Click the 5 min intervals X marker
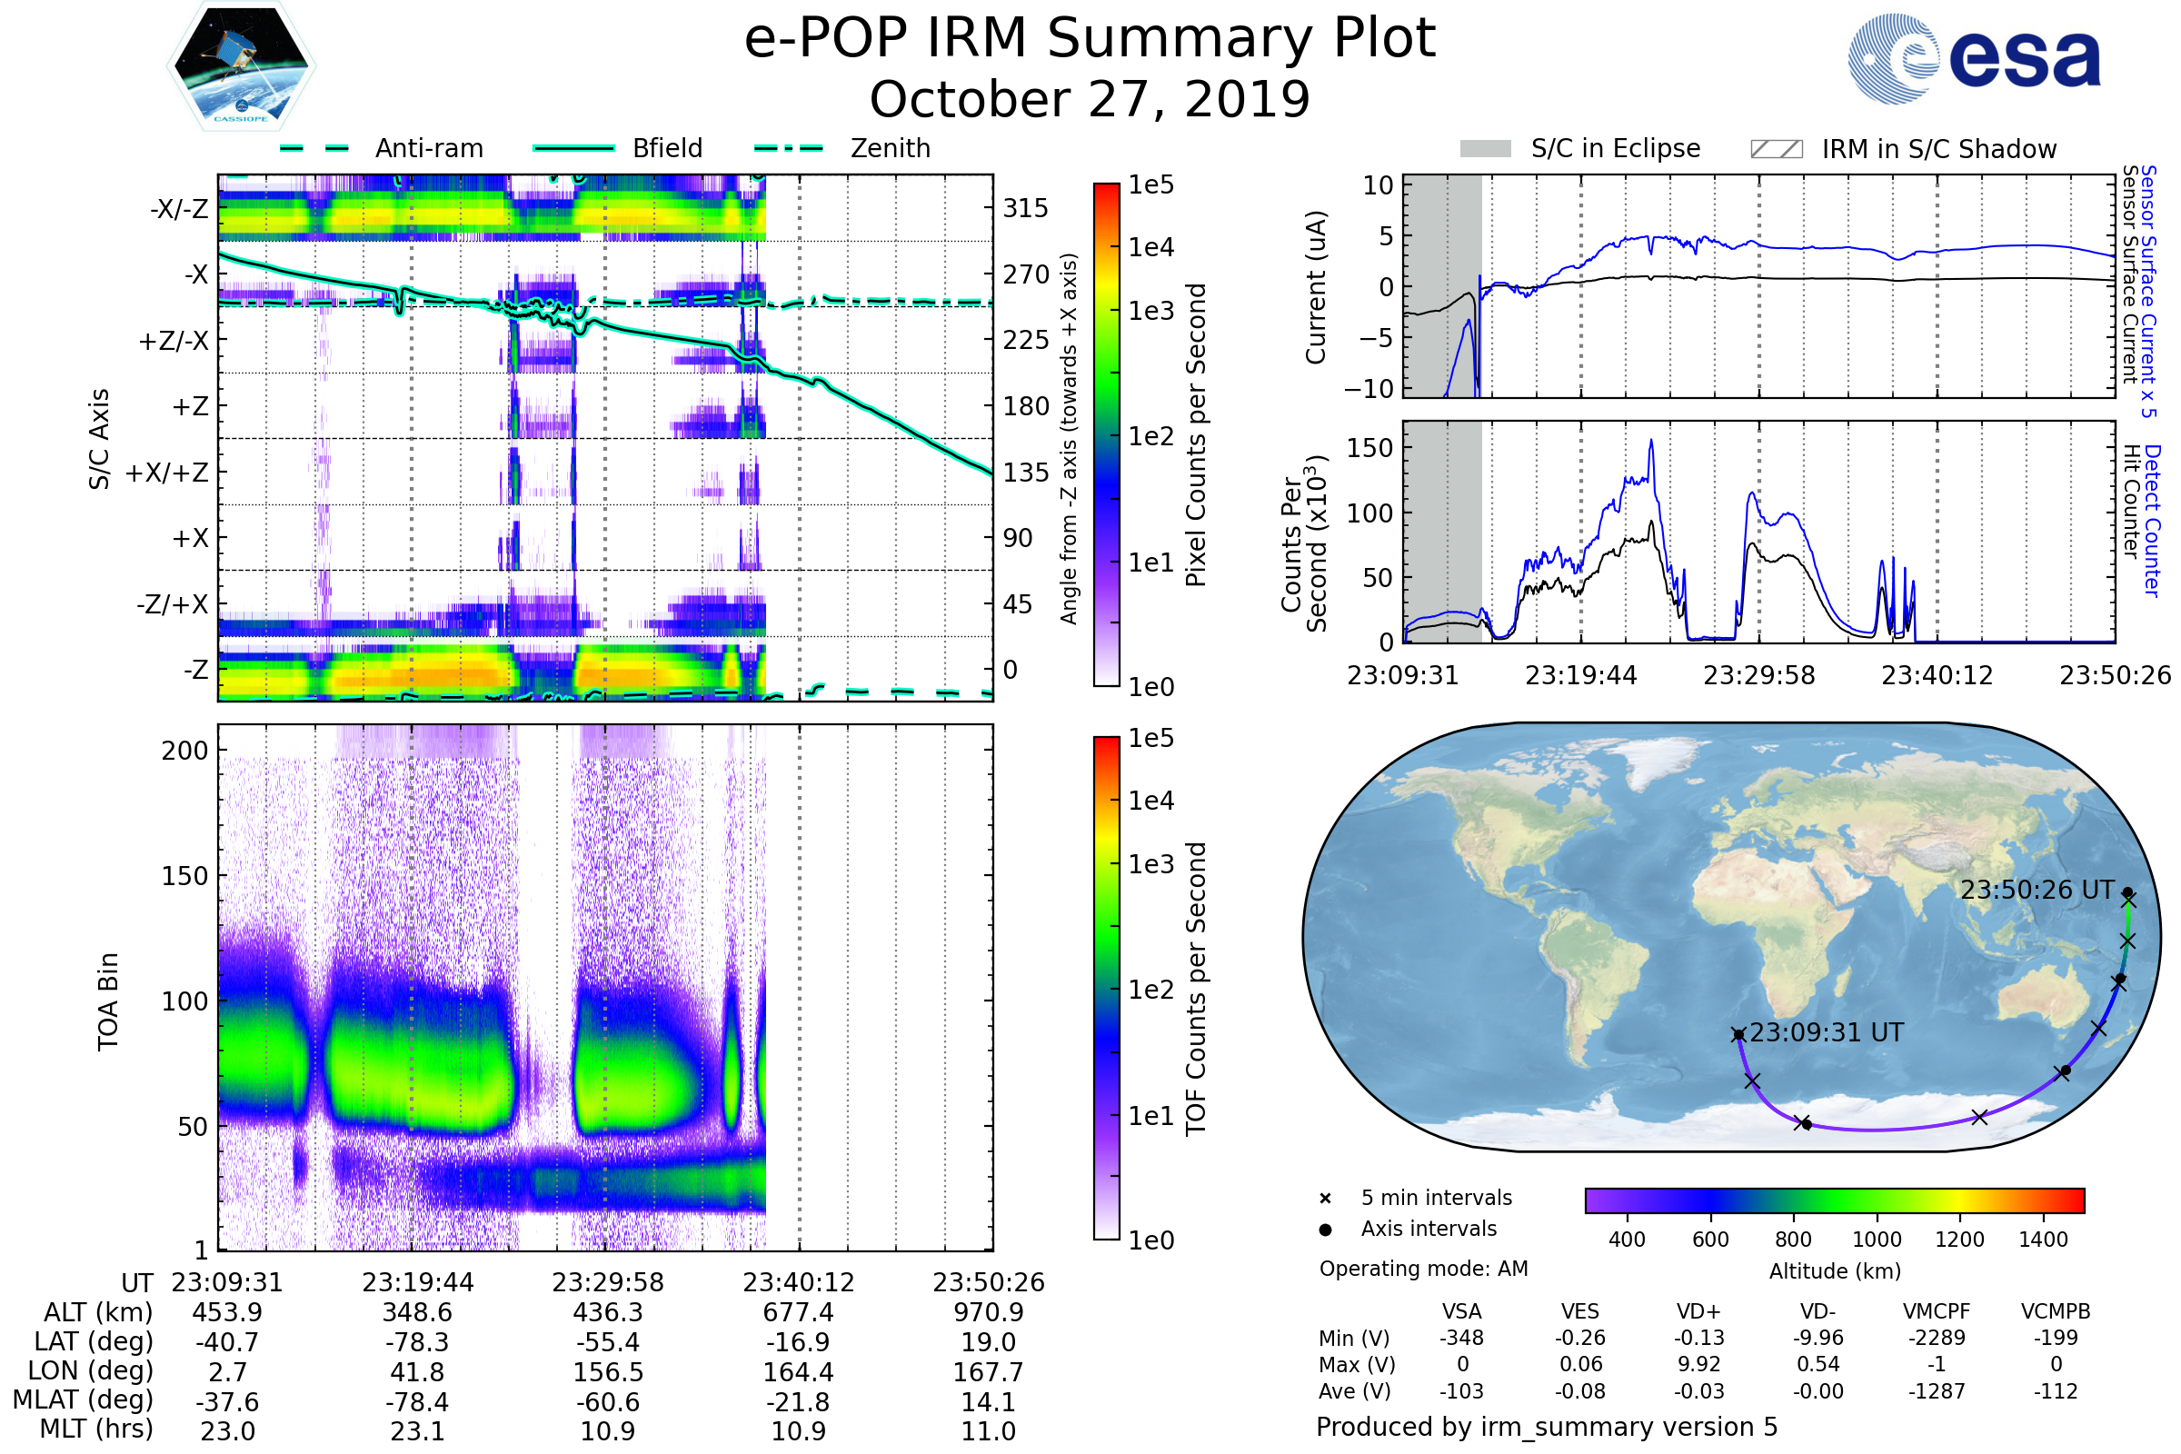Image resolution: width=2181 pixels, height=1454 pixels. (x=1325, y=1199)
